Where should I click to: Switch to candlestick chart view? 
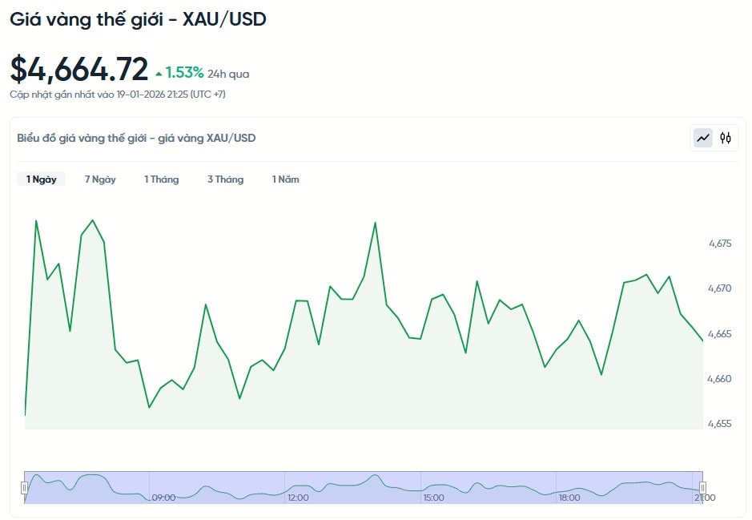click(x=726, y=138)
